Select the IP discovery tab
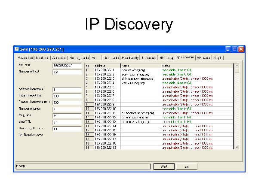Image resolution: width=258 pixels, height=193 pixels. click(185, 57)
